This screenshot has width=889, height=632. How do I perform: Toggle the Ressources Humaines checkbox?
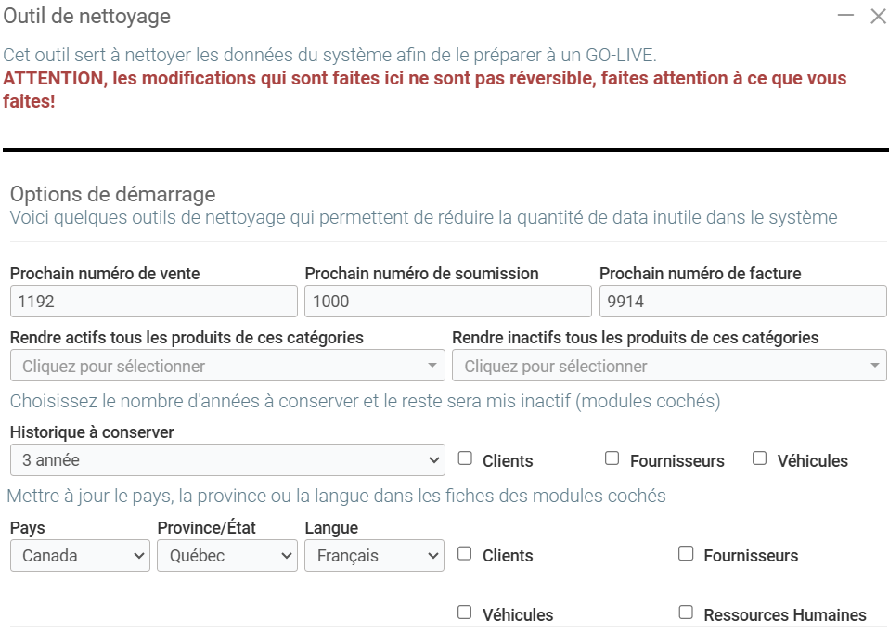(686, 613)
